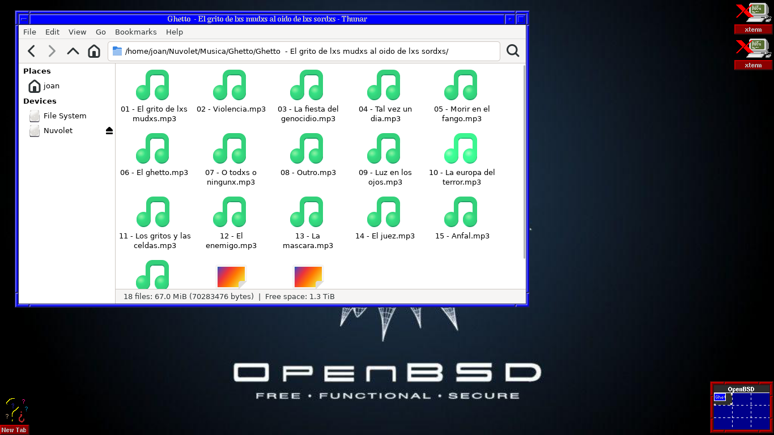The image size is (774, 435).
Task: Click the file view vertical scrollbar
Action: click(x=525, y=162)
